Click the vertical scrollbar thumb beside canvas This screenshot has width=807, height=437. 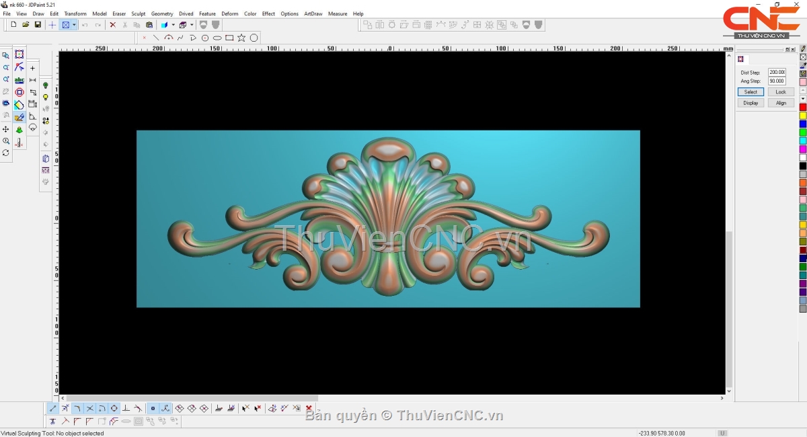click(730, 309)
